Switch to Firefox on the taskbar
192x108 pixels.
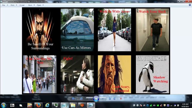click(x=38, y=105)
